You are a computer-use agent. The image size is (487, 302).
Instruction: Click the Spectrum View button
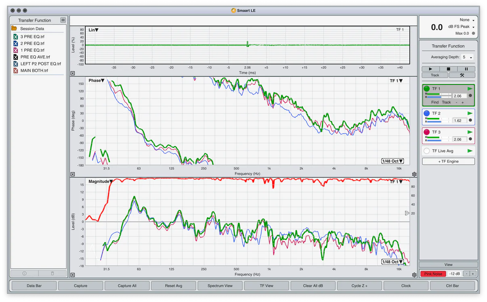click(x=220, y=286)
